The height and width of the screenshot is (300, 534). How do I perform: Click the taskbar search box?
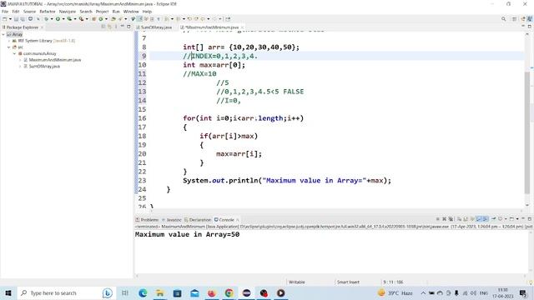click(x=67, y=292)
